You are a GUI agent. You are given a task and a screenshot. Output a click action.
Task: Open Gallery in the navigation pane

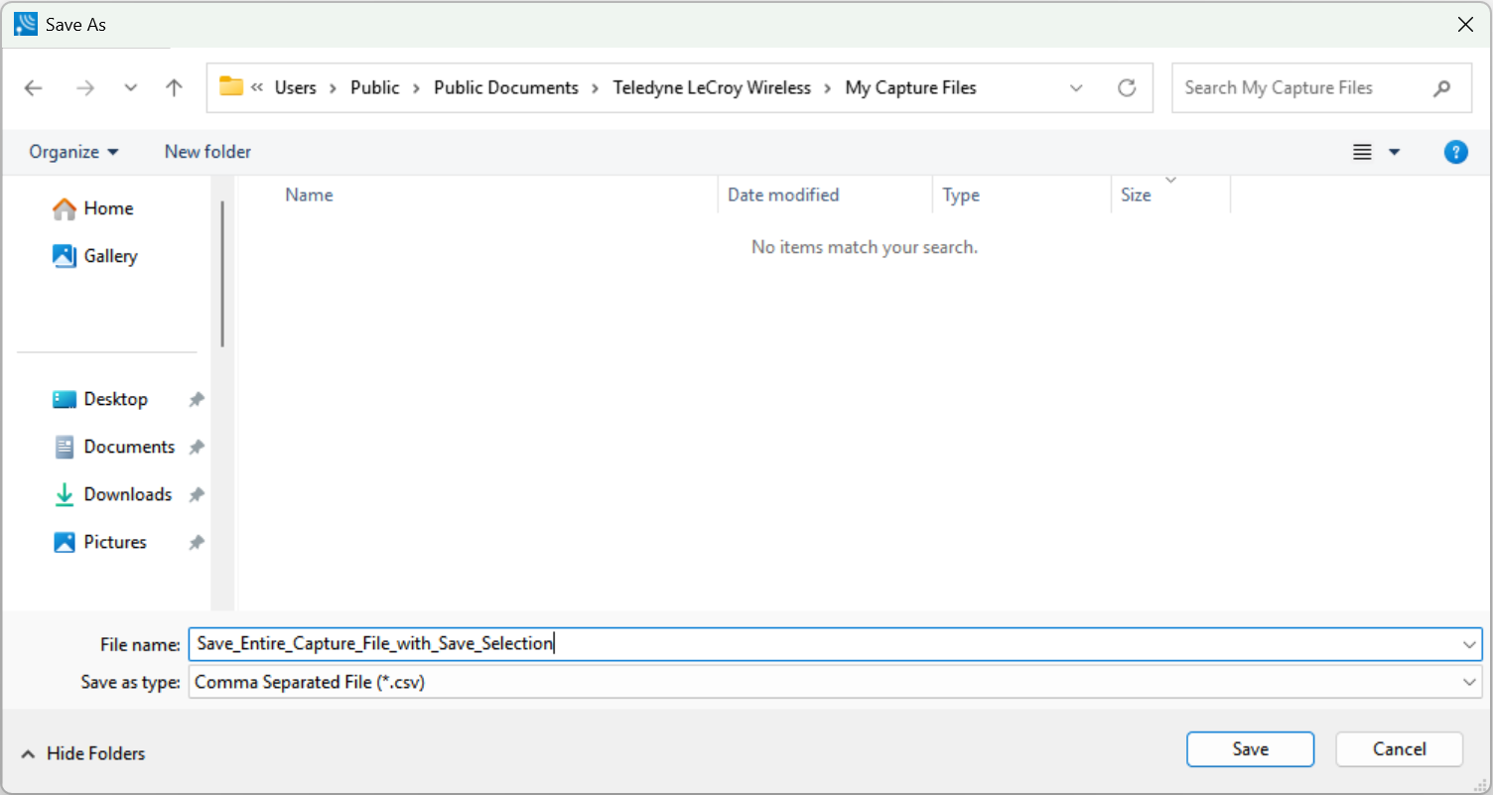[95, 256]
